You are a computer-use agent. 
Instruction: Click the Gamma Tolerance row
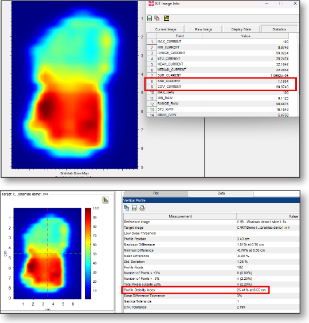212,302
